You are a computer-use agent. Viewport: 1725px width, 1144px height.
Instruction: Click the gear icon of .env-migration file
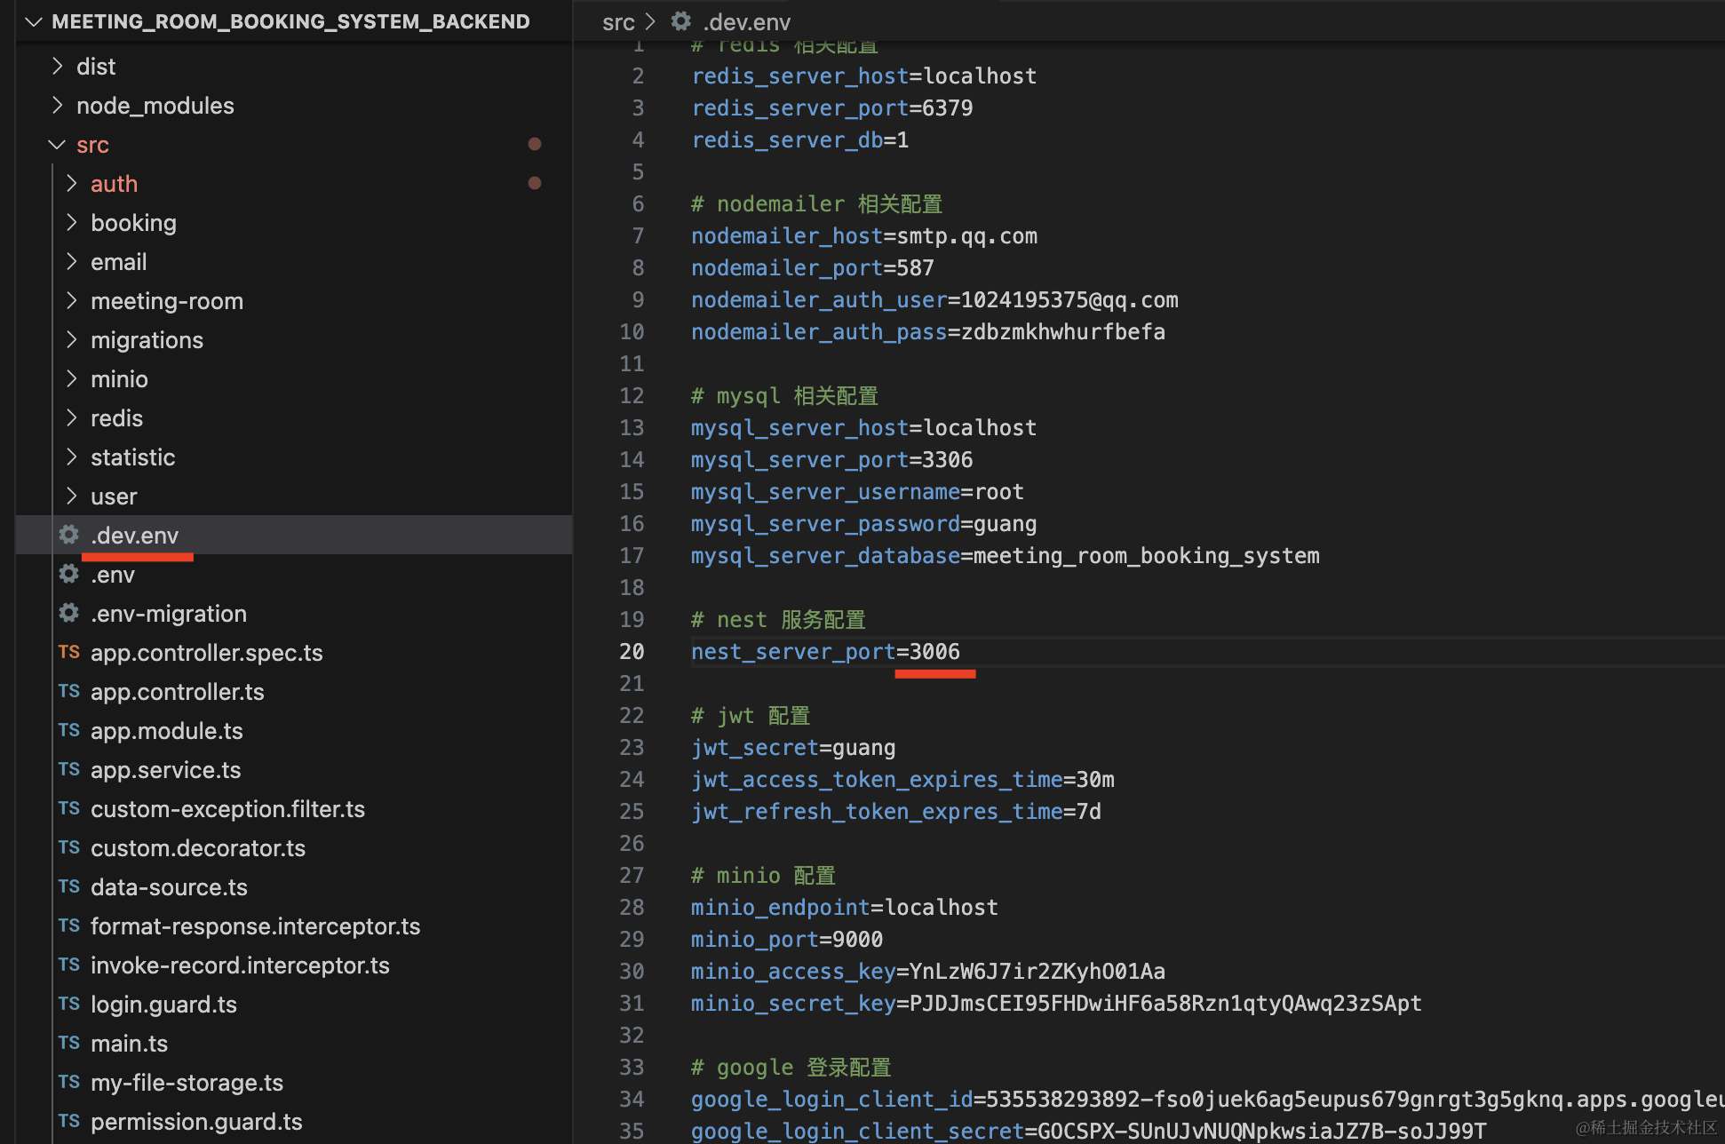point(69,613)
